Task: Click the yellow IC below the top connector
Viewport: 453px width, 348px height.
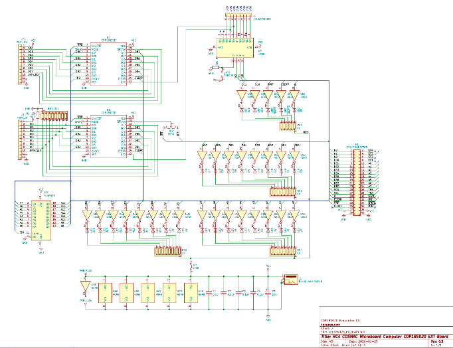Action: point(235,46)
